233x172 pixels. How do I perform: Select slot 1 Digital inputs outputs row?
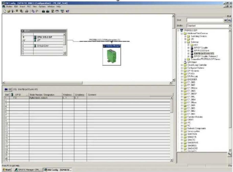[87, 98]
